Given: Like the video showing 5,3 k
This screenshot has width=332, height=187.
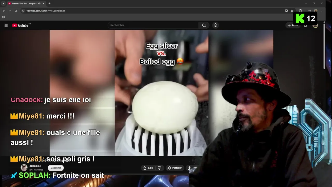Looking at the screenshot, I should (148, 168).
